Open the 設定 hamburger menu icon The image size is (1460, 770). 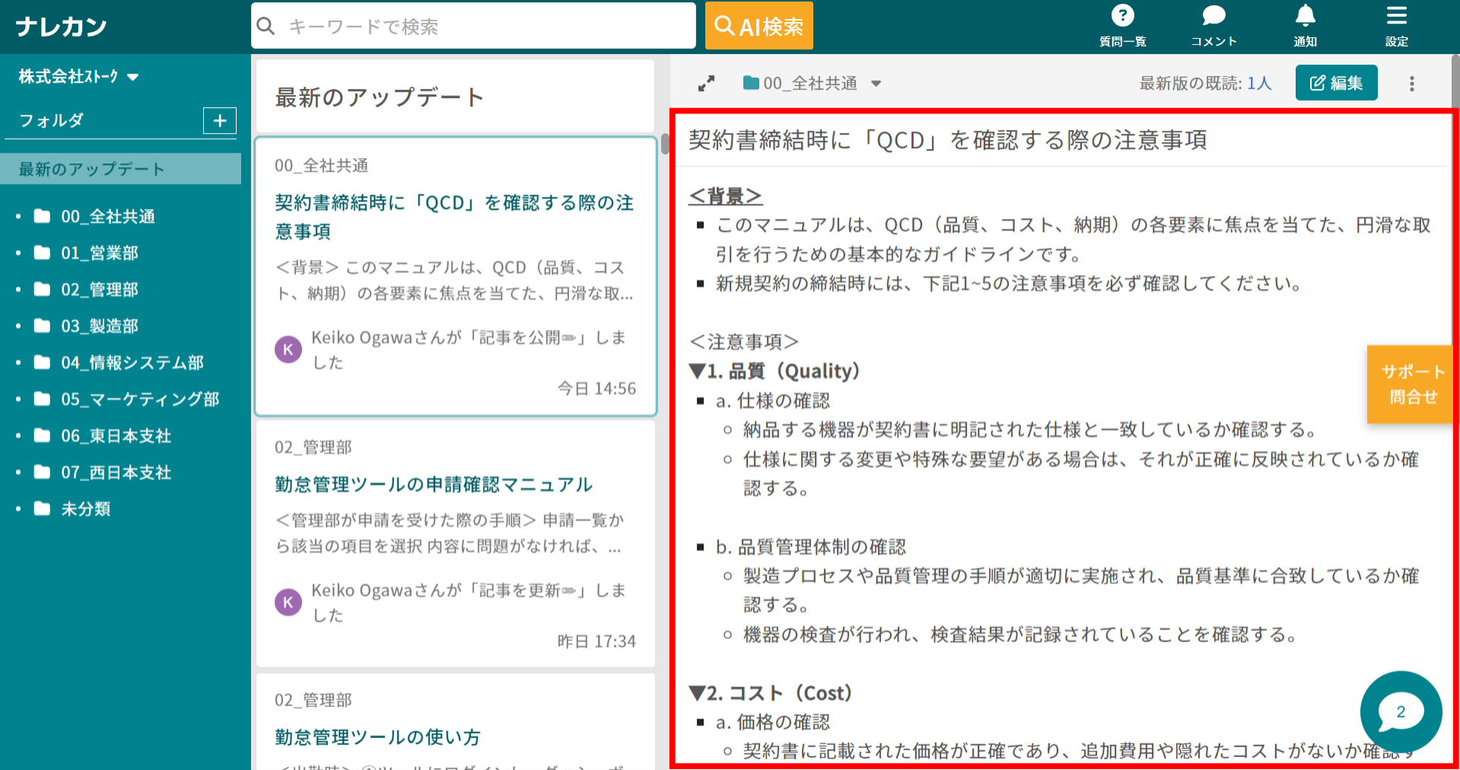pos(1397,16)
